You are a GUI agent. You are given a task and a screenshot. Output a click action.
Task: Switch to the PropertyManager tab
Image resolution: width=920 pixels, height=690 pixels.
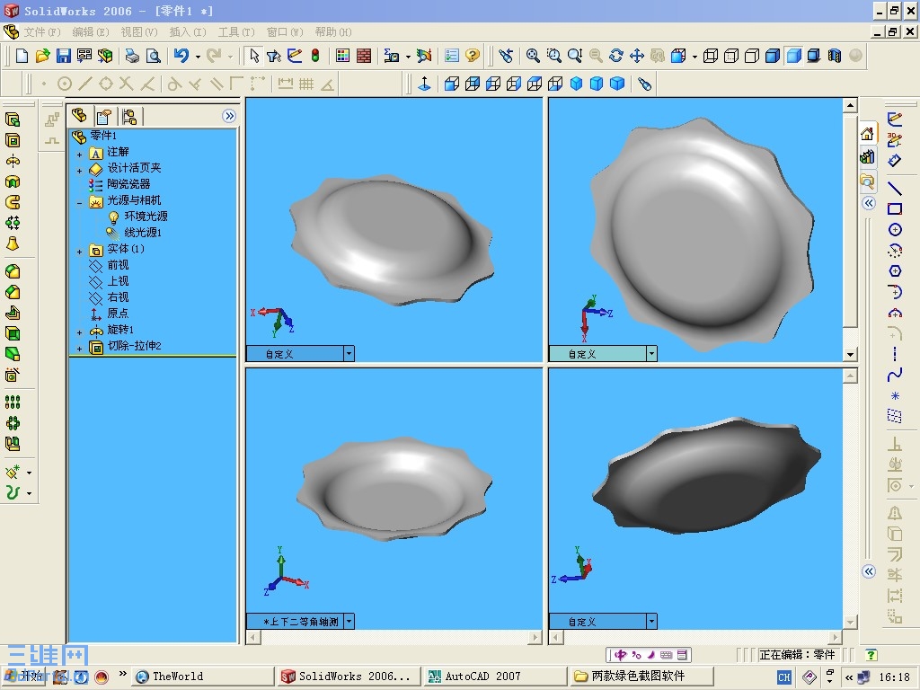pyautogui.click(x=104, y=117)
